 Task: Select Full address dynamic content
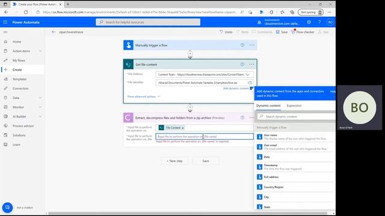pyautogui.click(x=295, y=177)
